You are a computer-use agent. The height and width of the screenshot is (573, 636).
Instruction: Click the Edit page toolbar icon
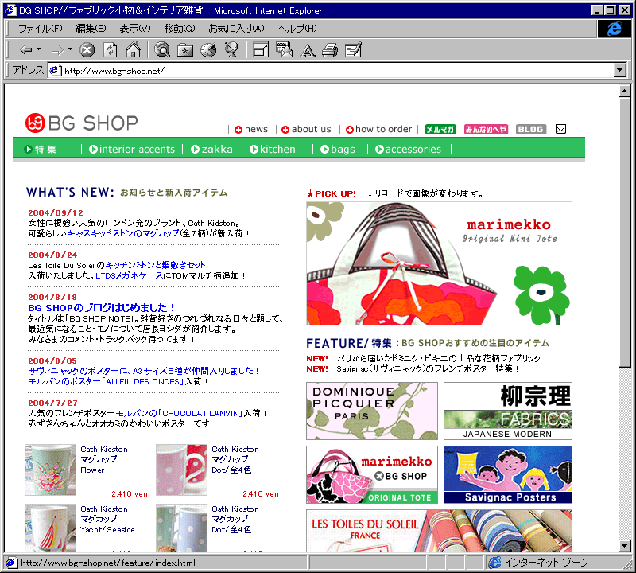tap(353, 50)
